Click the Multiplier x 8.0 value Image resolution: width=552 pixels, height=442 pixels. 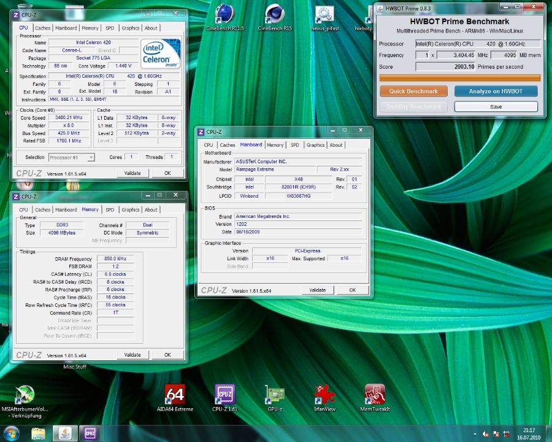69,125
